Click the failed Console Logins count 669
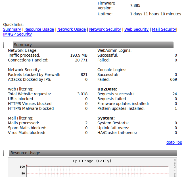The image size is (186, 177). pos(174,79)
